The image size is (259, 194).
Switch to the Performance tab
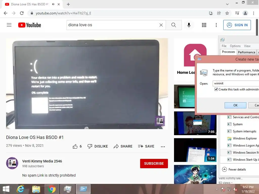246,52
